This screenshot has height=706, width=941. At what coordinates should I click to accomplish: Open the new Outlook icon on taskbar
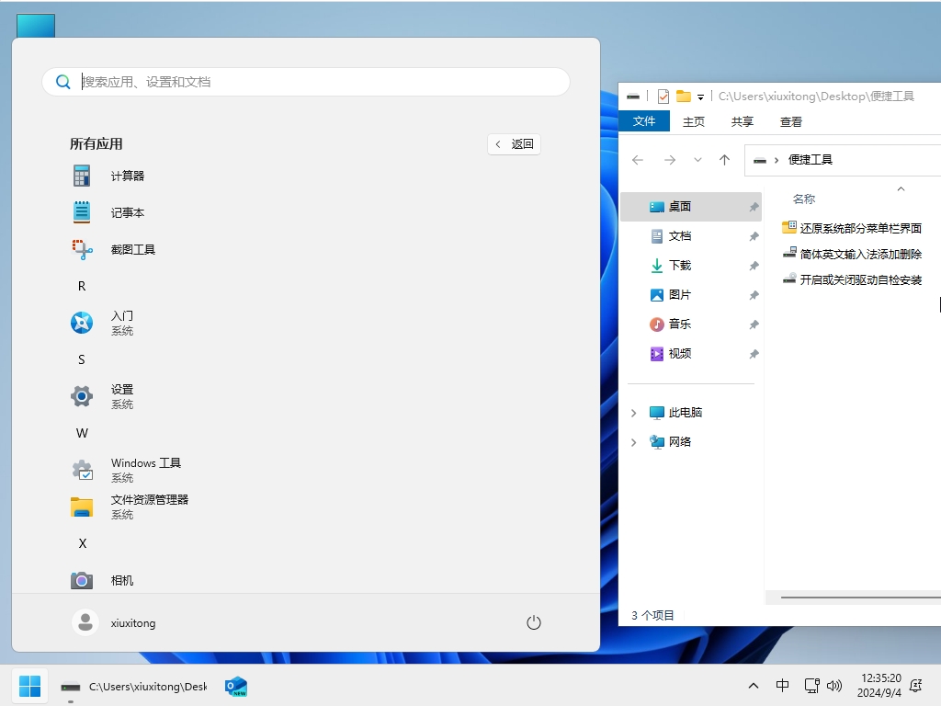click(235, 686)
